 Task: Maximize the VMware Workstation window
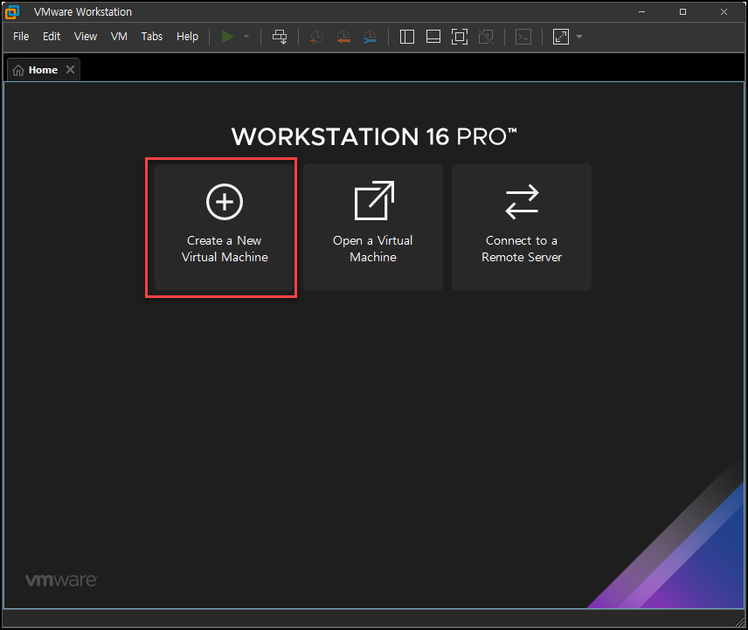(683, 12)
